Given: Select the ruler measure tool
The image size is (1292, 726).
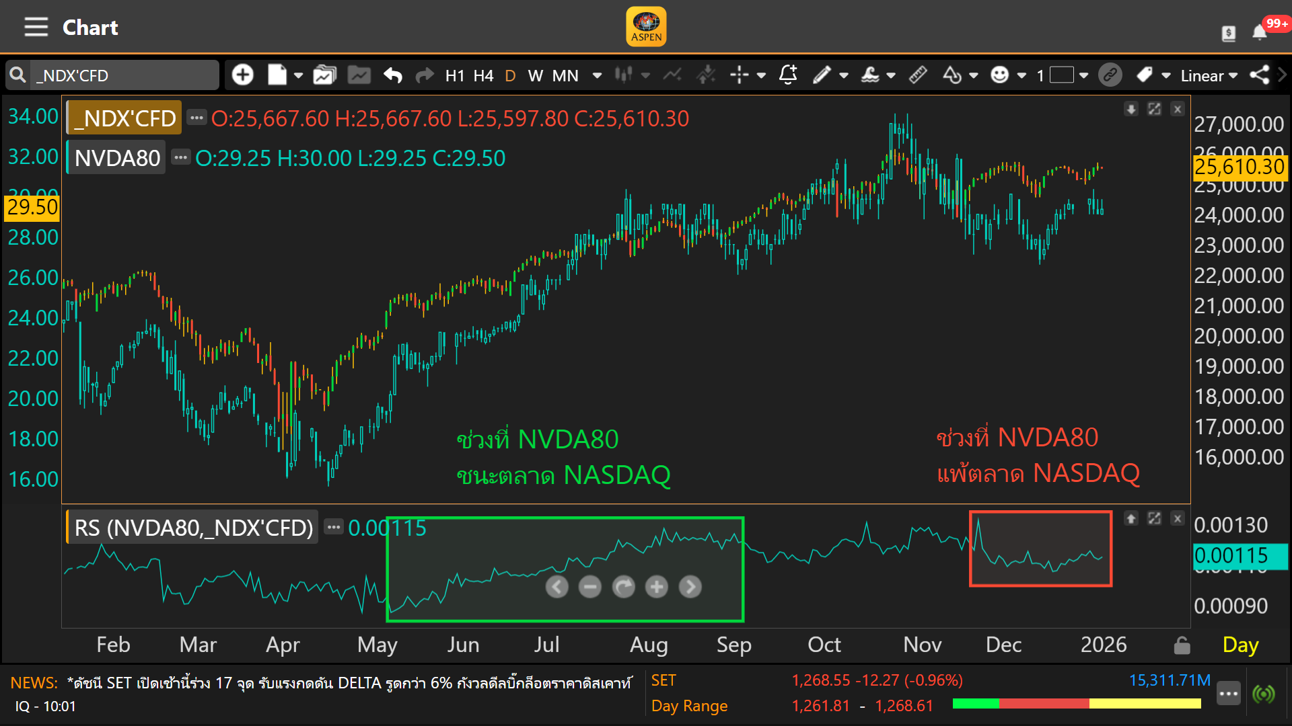Looking at the screenshot, I should click(x=918, y=75).
